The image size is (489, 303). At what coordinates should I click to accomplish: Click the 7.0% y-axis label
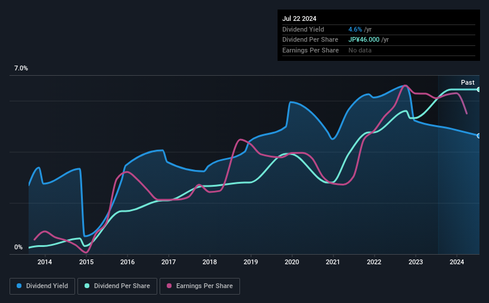point(21,68)
